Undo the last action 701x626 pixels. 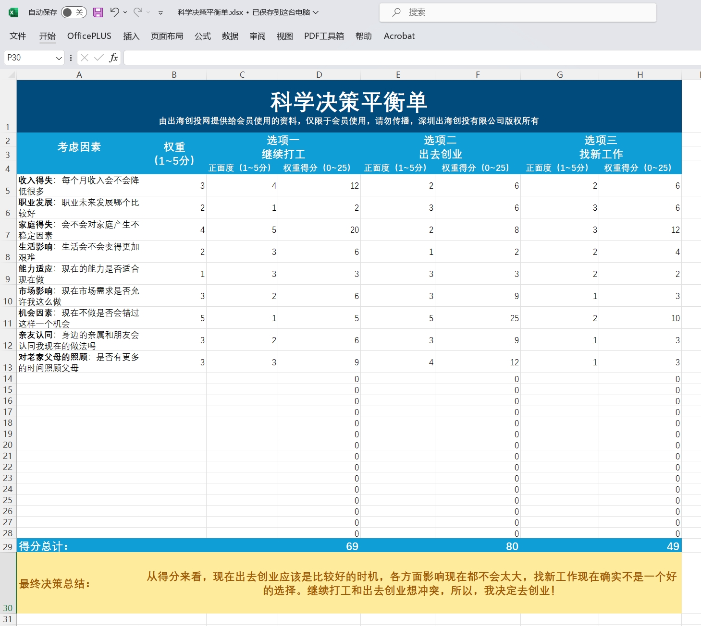(x=114, y=12)
